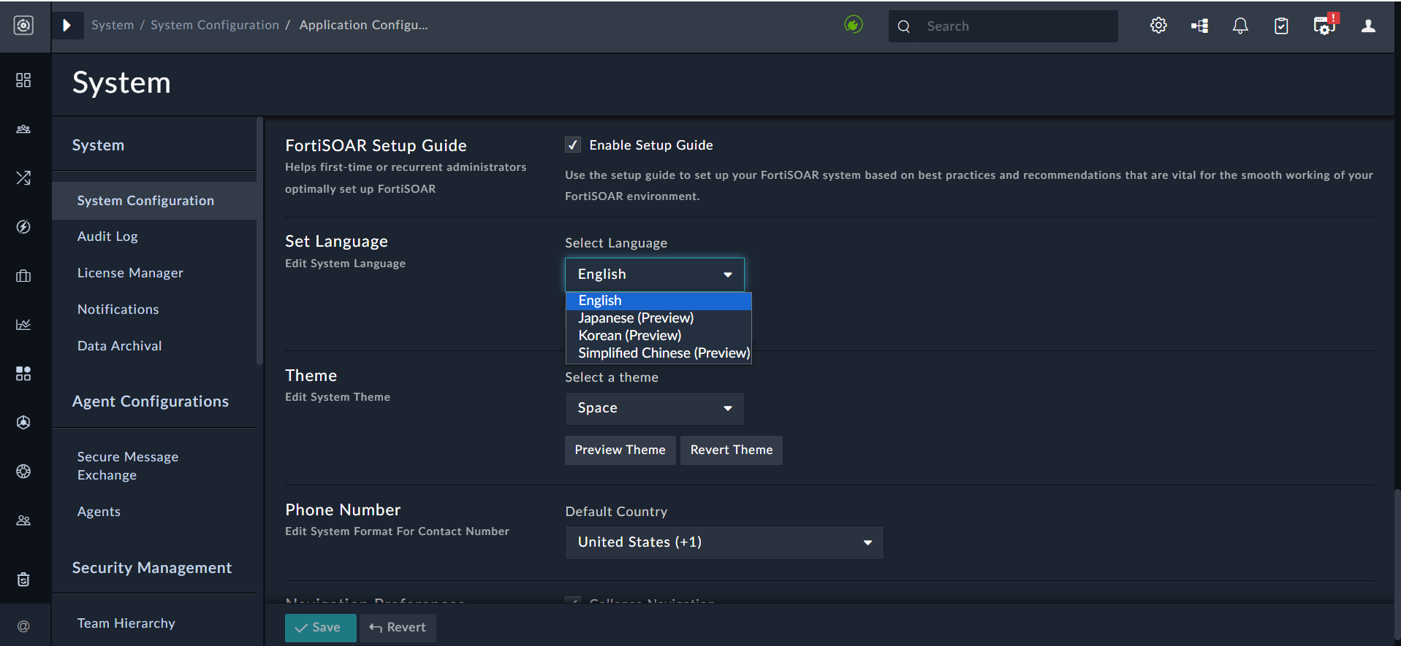The width and height of the screenshot is (1401, 646).
Task: Choose Japanese (Preview) from language list
Action: coord(658,318)
